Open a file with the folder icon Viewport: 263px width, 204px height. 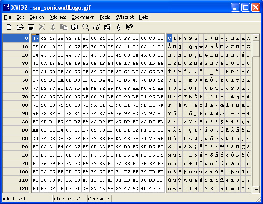(x=20, y=27)
